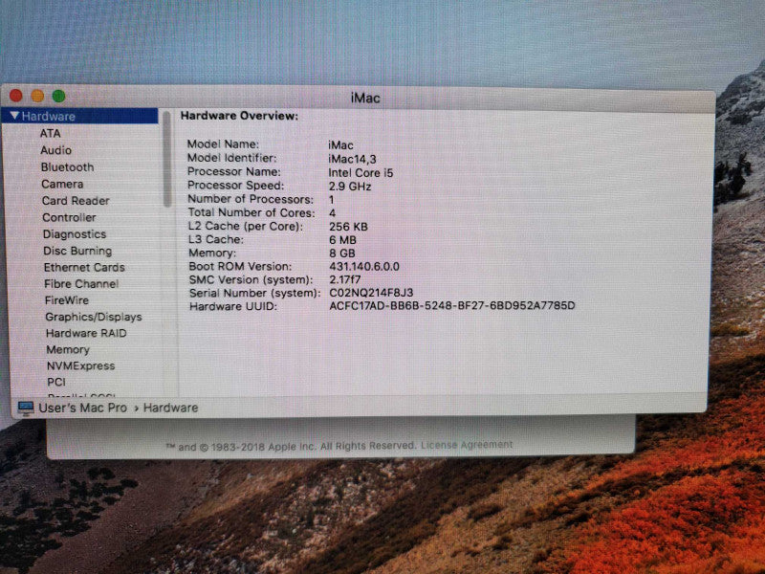Open the Bluetooth hardware section
The width and height of the screenshot is (765, 574).
click(x=67, y=166)
